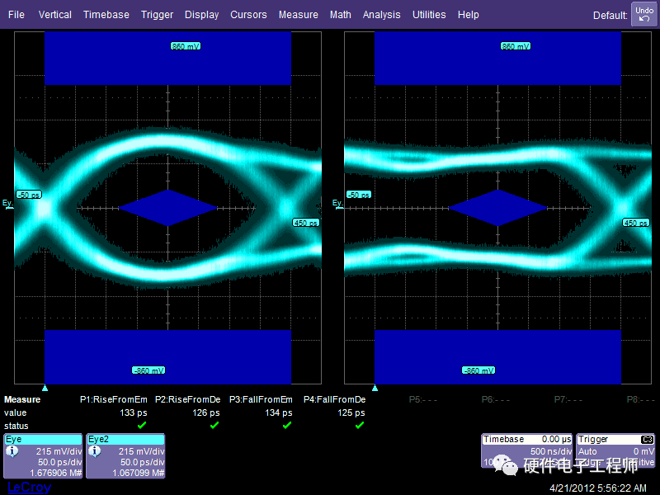The height and width of the screenshot is (495, 660).
Task: Click the left grid Ey trace level marker
Action: pos(7,203)
